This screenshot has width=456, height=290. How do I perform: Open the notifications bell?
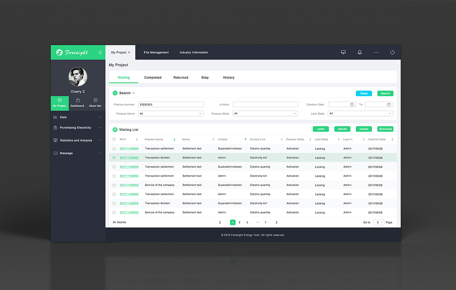(360, 52)
